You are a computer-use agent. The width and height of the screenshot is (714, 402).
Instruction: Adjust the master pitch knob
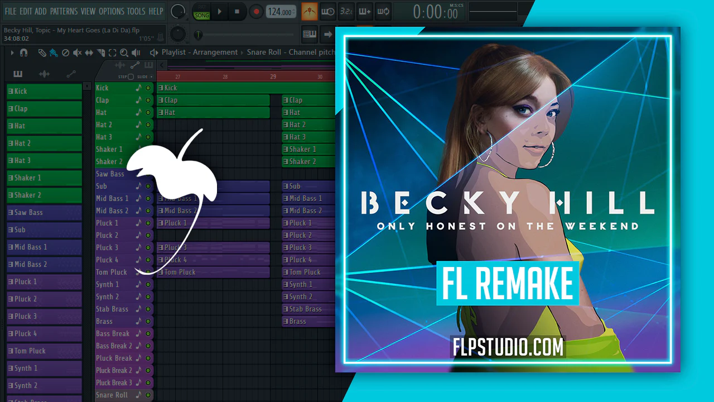point(177,34)
